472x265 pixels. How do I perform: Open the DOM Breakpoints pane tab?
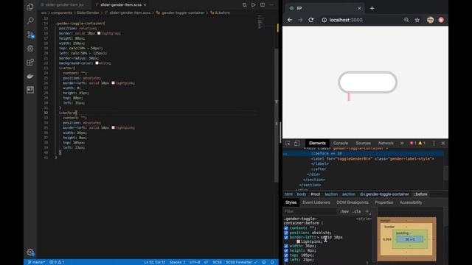click(353, 202)
